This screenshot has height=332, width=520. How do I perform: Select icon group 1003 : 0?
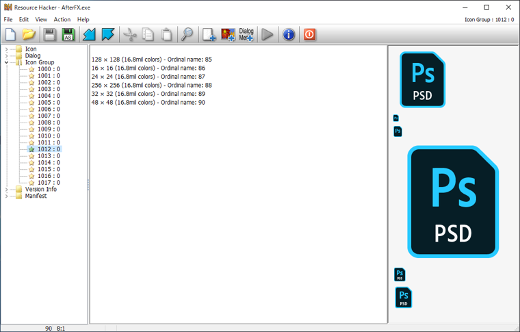[x=49, y=89]
